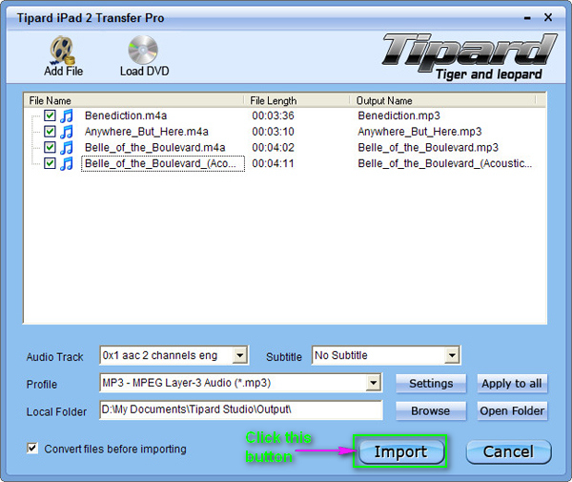Click file length 00:03:36
The height and width of the screenshot is (482, 572).
[273, 115]
